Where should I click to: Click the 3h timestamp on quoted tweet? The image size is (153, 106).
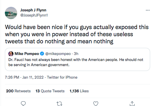[x=76, y=54]
